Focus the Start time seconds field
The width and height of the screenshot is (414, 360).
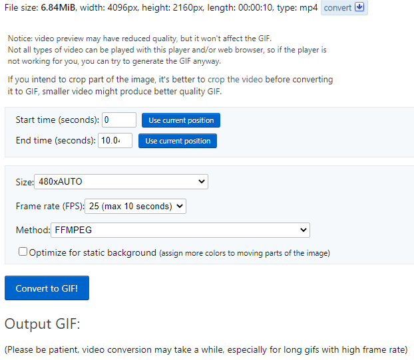[119, 120]
